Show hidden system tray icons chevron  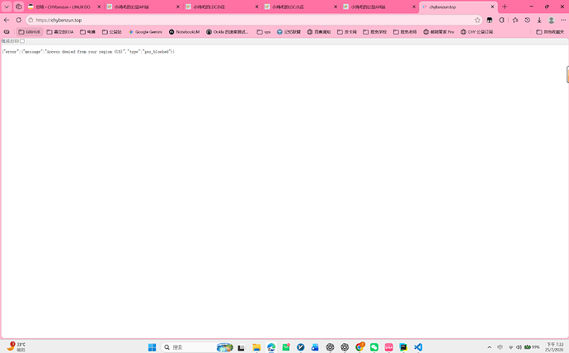click(x=489, y=347)
